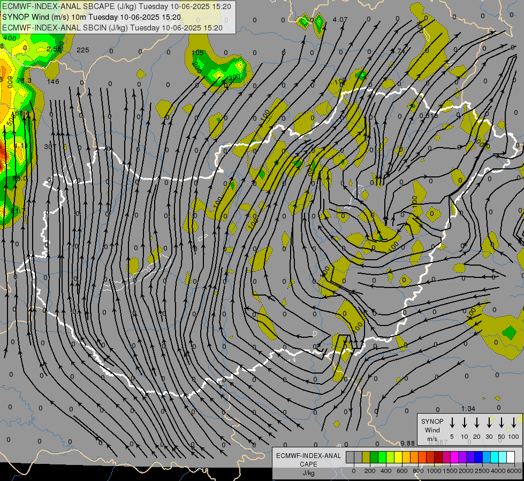Click the 2500 tick on CAPE scale

coord(482,471)
